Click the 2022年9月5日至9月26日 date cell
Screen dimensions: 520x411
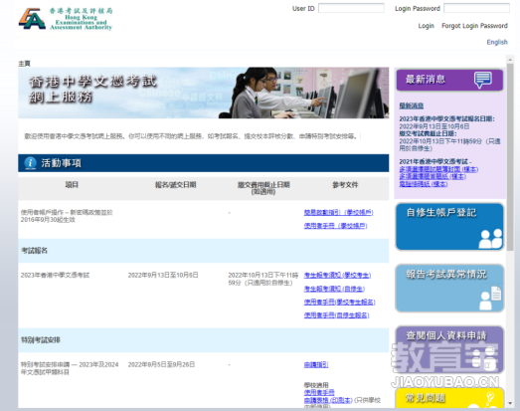click(x=161, y=364)
